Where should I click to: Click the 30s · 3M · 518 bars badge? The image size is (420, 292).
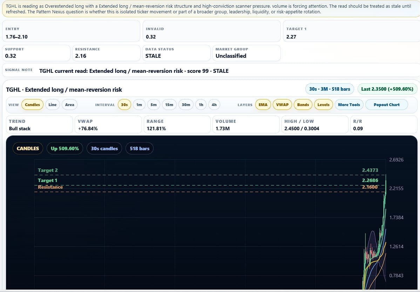click(x=330, y=89)
